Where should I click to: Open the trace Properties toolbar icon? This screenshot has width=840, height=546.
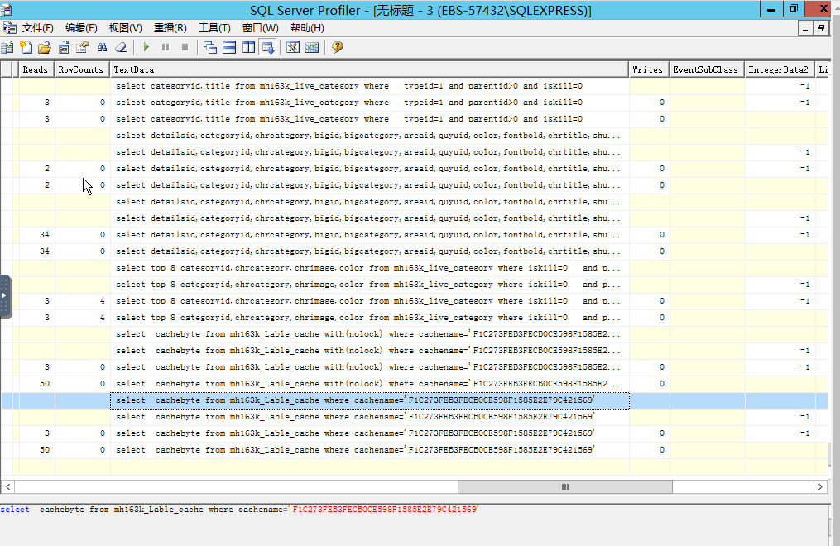pos(83,47)
